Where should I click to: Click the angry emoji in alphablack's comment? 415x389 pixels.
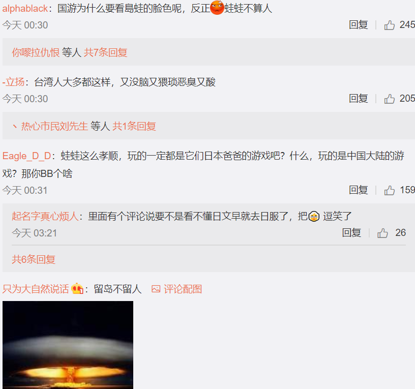[x=217, y=8]
